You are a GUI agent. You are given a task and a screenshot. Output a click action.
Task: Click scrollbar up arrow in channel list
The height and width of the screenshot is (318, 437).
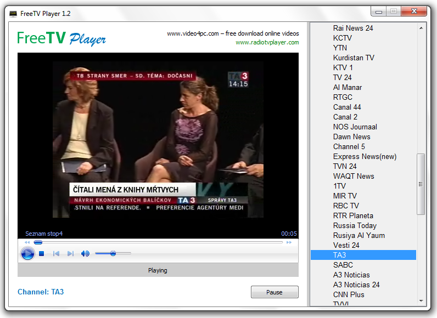[x=421, y=28]
